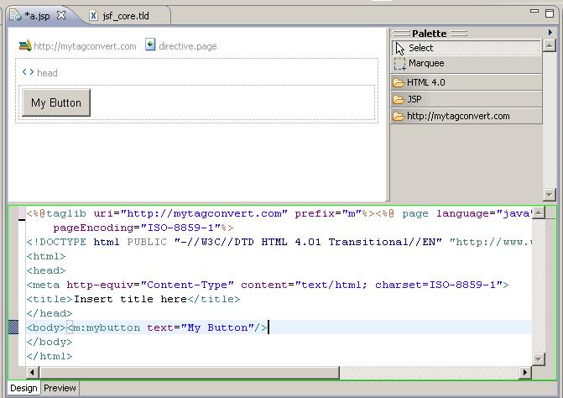Select the head element label
The image size is (563, 398).
point(47,73)
